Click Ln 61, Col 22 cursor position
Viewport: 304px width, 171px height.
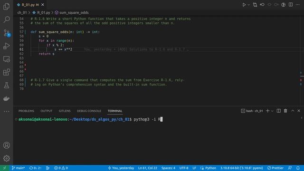(x=148, y=168)
